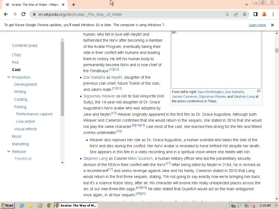The width and height of the screenshot is (279, 209).
Task: Open the Chrome profile avatar
Action: coord(264,14)
